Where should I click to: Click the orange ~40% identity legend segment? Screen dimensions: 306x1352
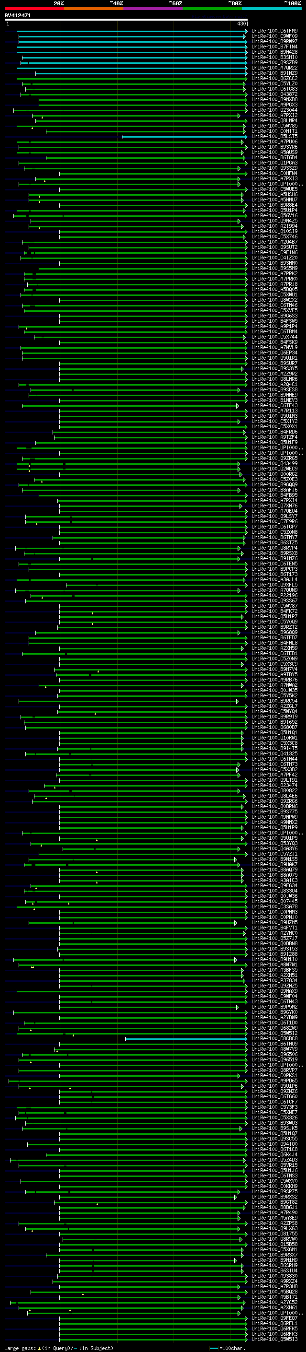(94, 9)
